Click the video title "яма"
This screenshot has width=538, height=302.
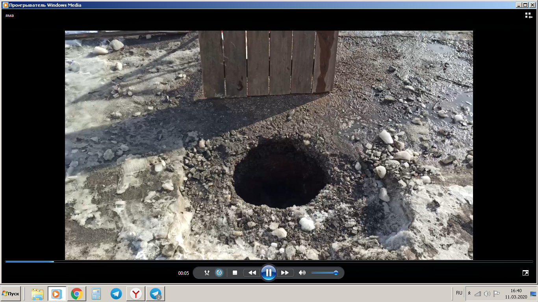click(9, 15)
